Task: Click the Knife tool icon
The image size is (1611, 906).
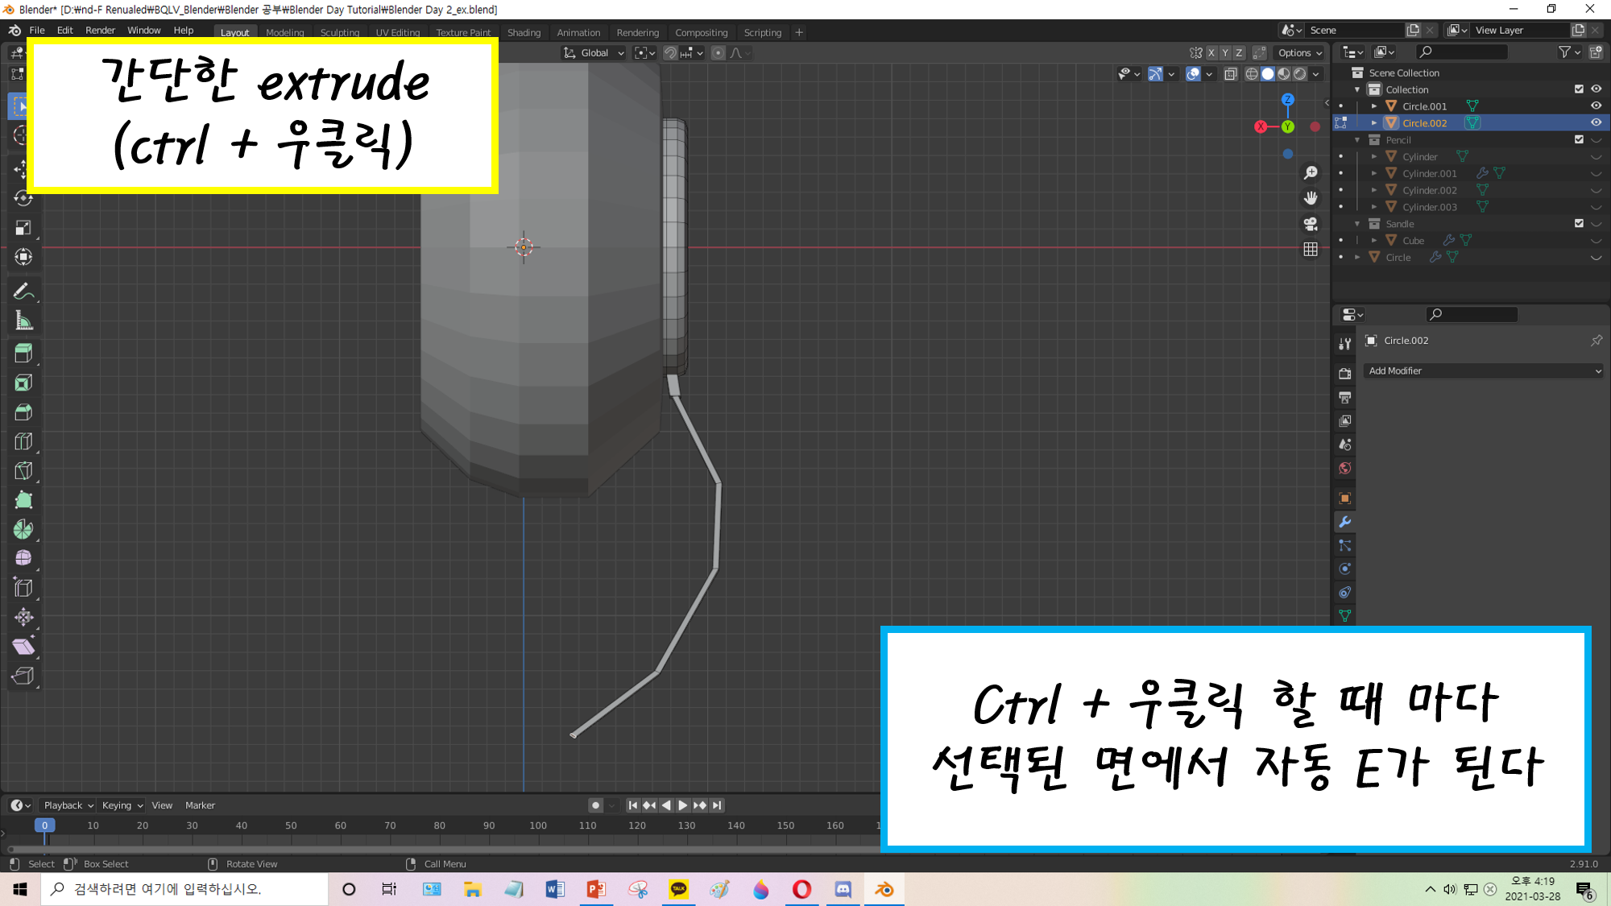Action: click(x=23, y=470)
